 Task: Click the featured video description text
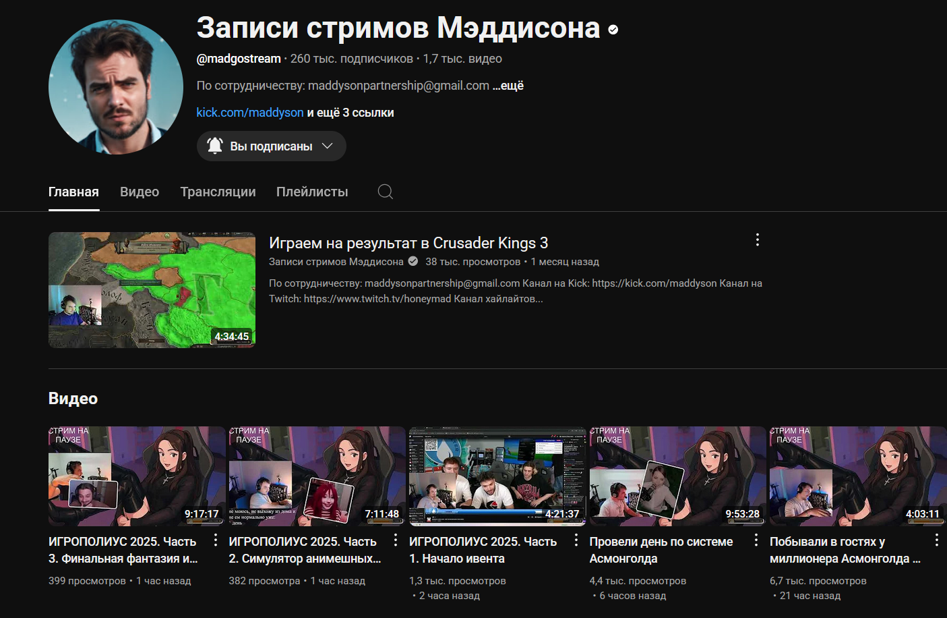(x=516, y=291)
